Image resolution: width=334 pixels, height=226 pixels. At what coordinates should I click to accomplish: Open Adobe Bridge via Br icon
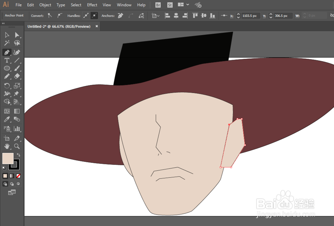(x=158, y=5)
